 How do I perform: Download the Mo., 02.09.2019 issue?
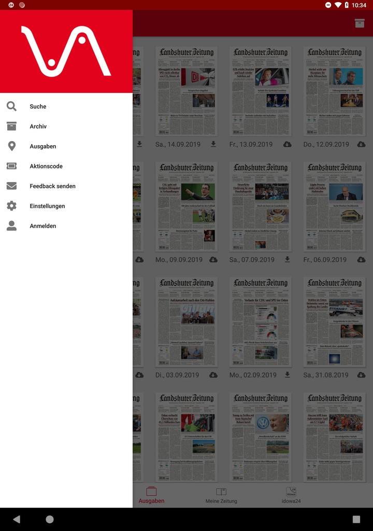pos(288,375)
